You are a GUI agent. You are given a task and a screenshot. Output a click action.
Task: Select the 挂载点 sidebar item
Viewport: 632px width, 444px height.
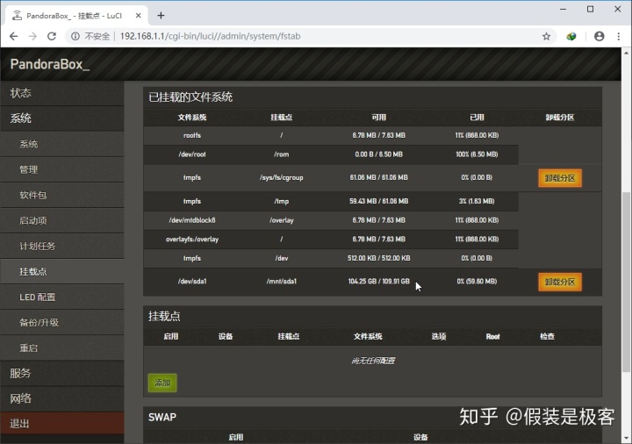tap(62, 271)
